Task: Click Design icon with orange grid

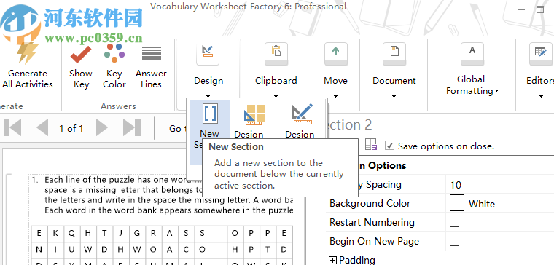Action: 254,115
